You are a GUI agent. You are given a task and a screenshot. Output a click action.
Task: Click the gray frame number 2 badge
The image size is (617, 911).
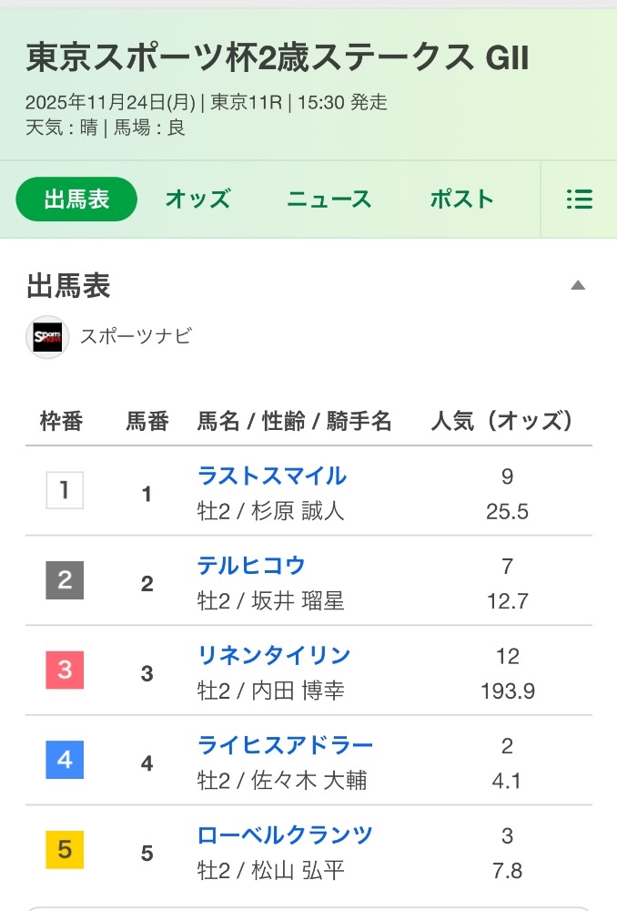click(65, 579)
